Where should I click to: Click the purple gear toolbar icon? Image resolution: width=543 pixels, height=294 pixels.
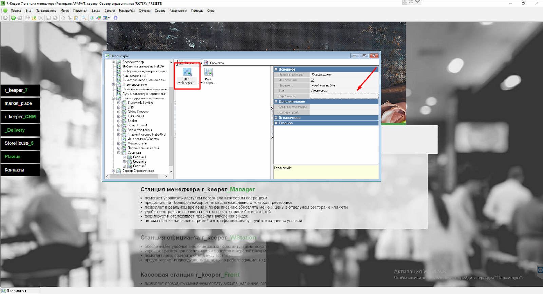click(115, 18)
